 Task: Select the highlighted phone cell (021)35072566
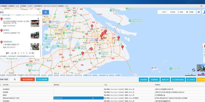[x=78, y=98]
